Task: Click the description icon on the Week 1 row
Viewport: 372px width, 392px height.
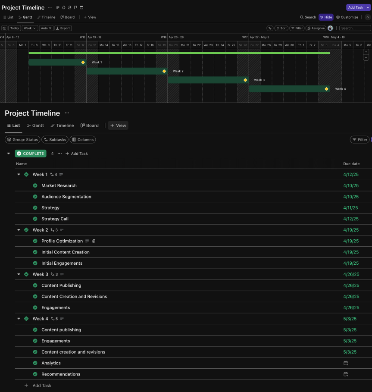Action: pyautogui.click(x=61, y=175)
